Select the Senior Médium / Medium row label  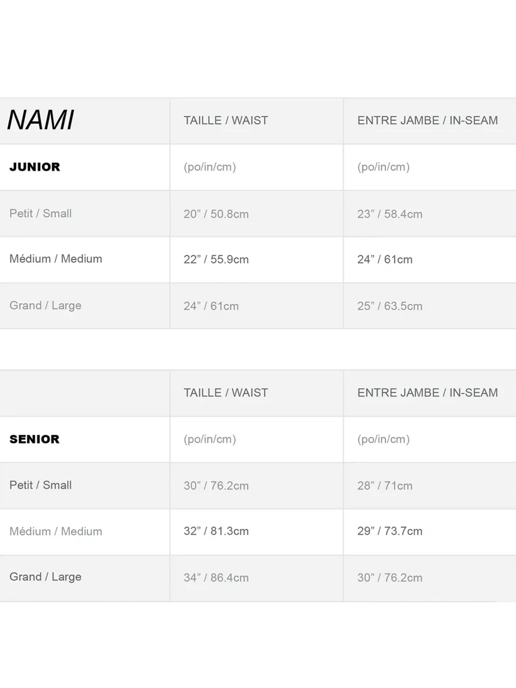(56, 532)
